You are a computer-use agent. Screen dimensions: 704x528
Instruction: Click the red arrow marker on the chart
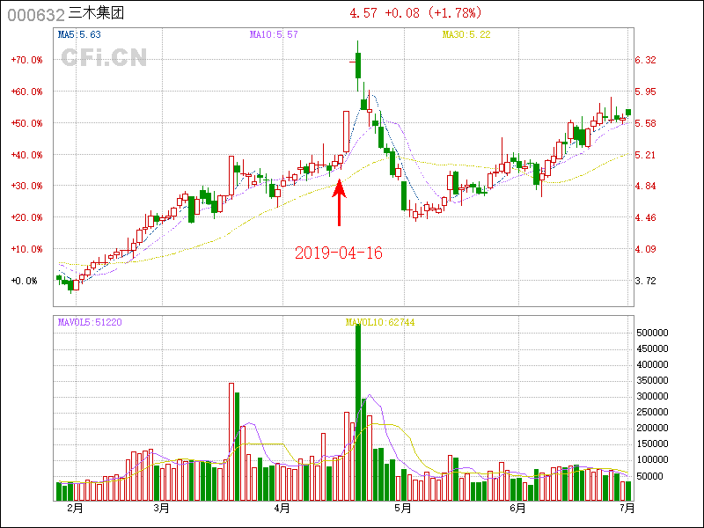click(339, 202)
